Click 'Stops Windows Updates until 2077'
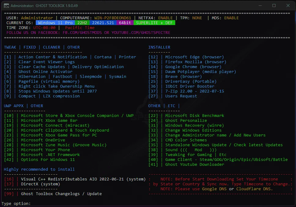The height and width of the screenshot is (207, 296). [57, 91]
